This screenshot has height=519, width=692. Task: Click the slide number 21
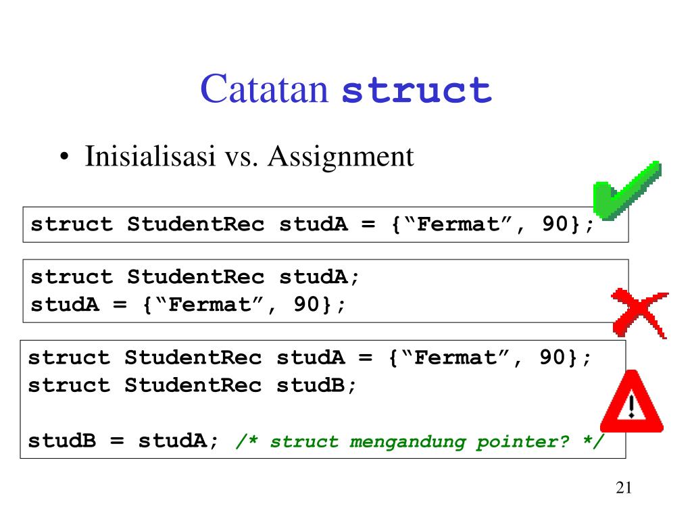[624, 488]
